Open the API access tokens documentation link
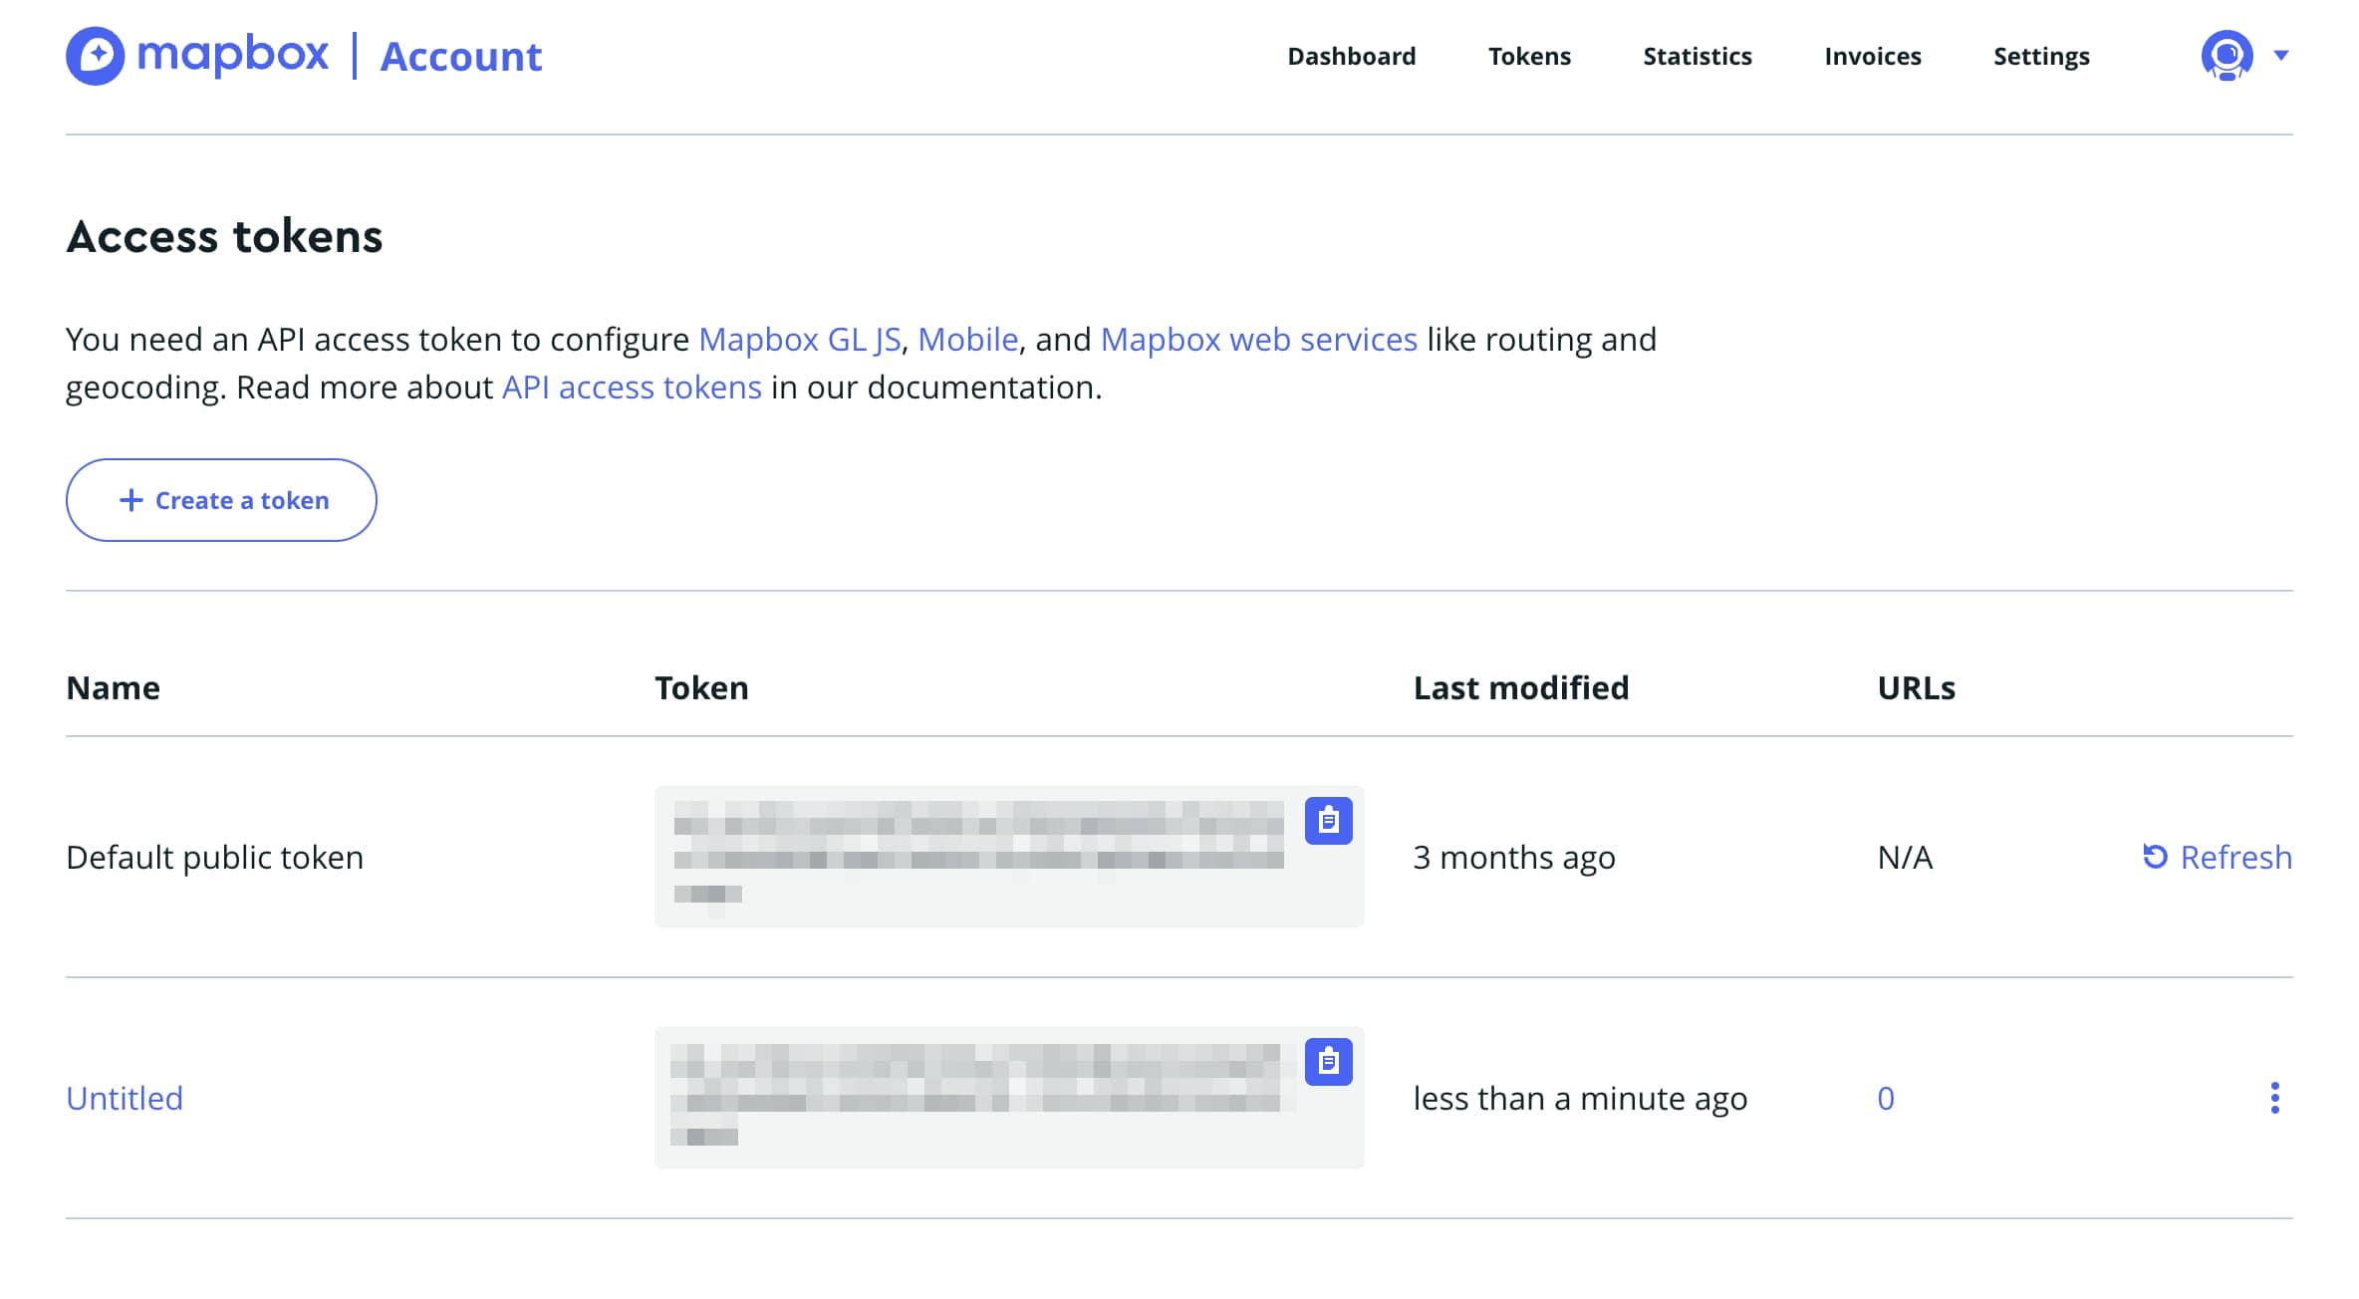 632,388
